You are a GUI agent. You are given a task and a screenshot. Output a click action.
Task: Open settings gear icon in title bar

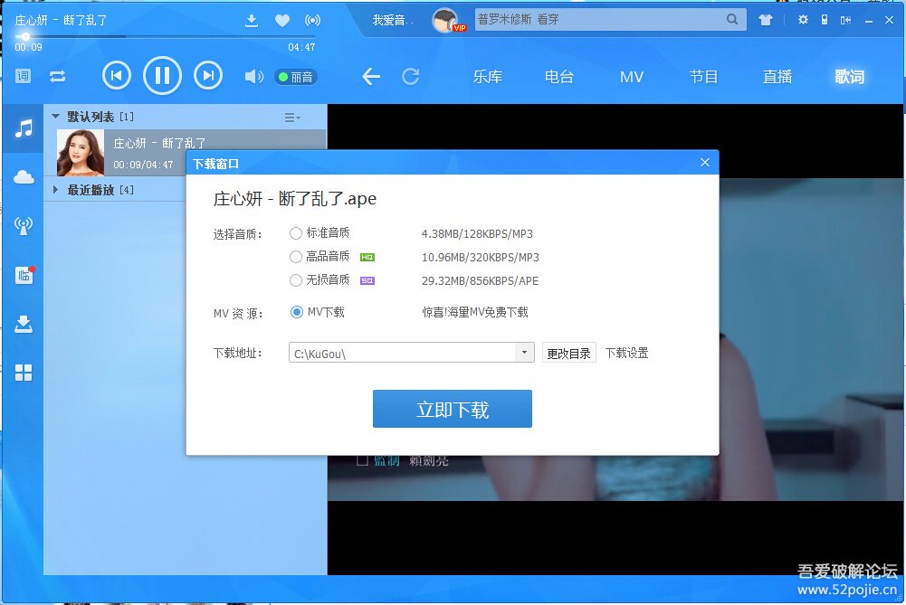[x=803, y=20]
